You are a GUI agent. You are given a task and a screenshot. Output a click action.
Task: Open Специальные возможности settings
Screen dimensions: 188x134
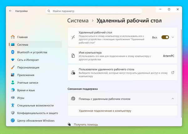coord(35,105)
